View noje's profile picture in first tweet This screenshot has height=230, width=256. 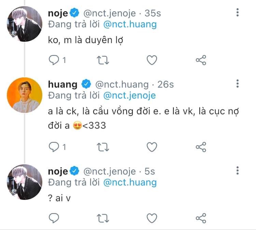[x=25, y=24]
